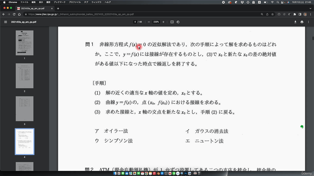Open Wi-Fi status menu
The width and height of the screenshot is (314, 176).
coord(272,2)
